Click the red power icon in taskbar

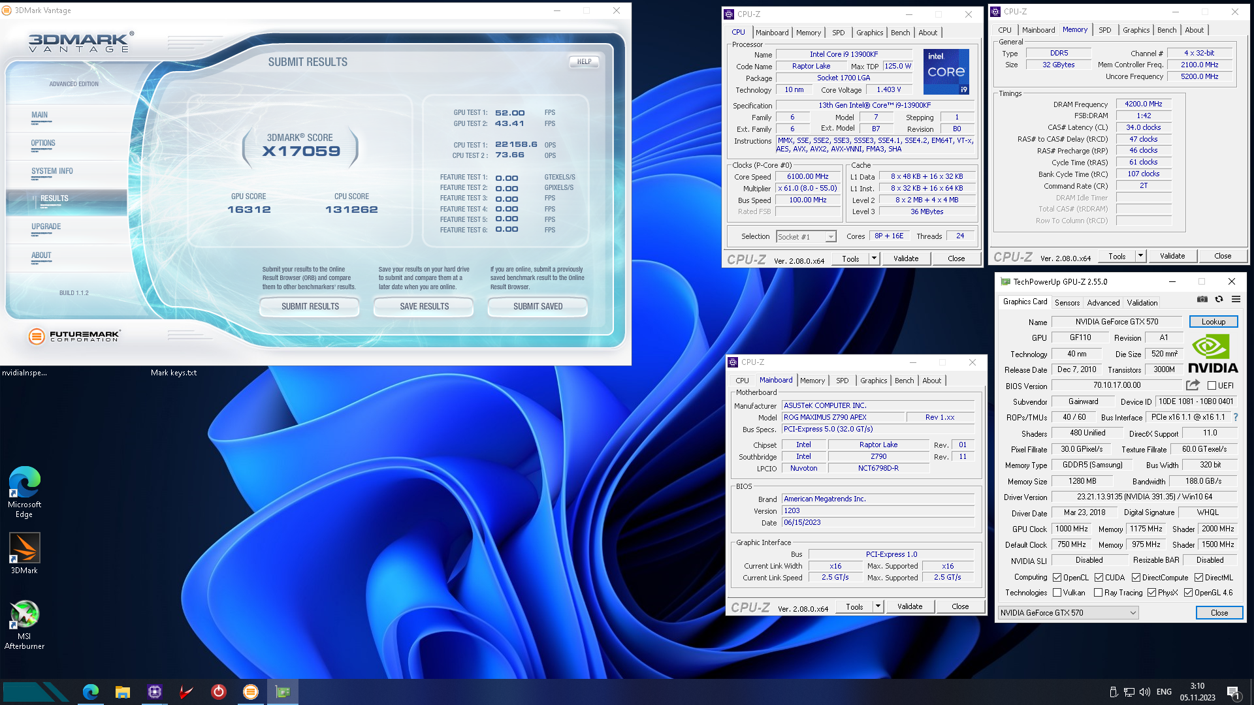pyautogui.click(x=219, y=692)
